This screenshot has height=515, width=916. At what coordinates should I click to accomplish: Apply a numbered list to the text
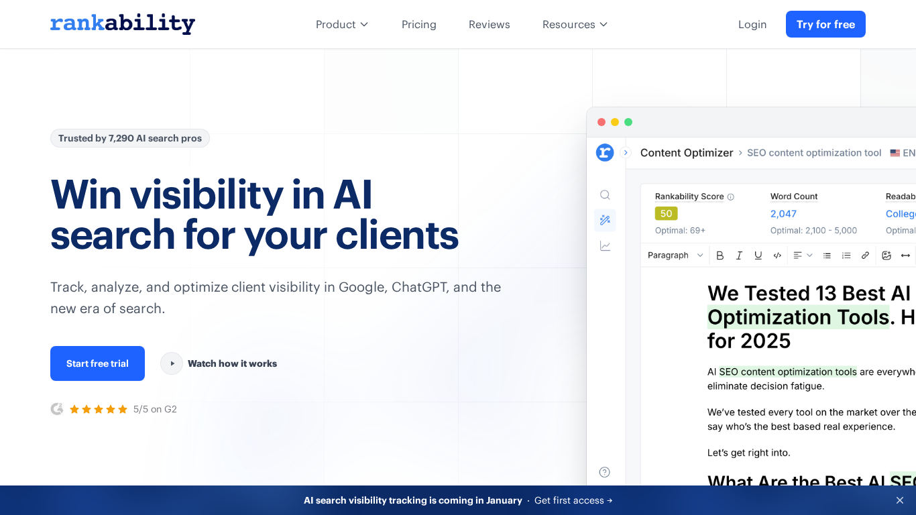[x=846, y=255]
